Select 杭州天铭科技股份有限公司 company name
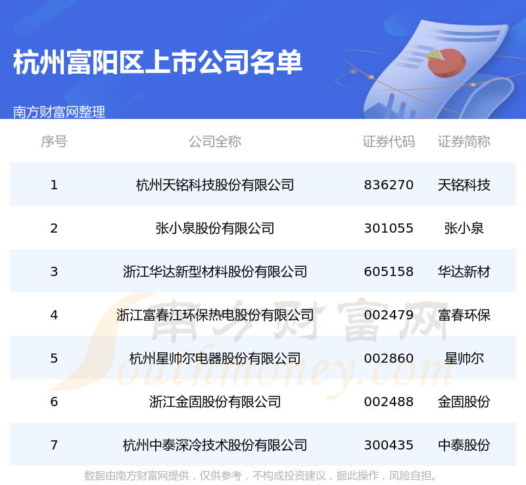 (215, 185)
